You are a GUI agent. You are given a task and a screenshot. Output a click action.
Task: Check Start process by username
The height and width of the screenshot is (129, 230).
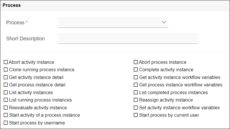coord(6,123)
